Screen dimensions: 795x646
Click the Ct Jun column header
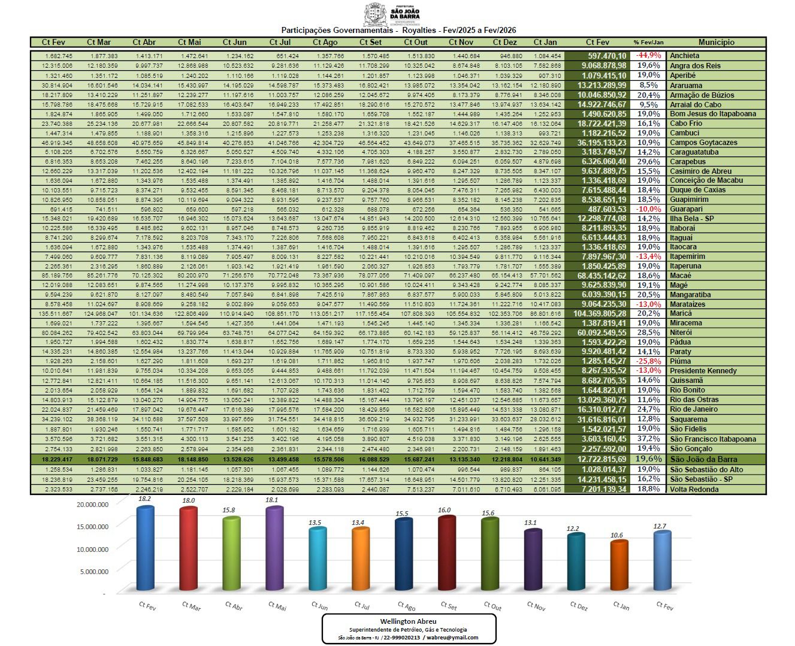tap(234, 43)
